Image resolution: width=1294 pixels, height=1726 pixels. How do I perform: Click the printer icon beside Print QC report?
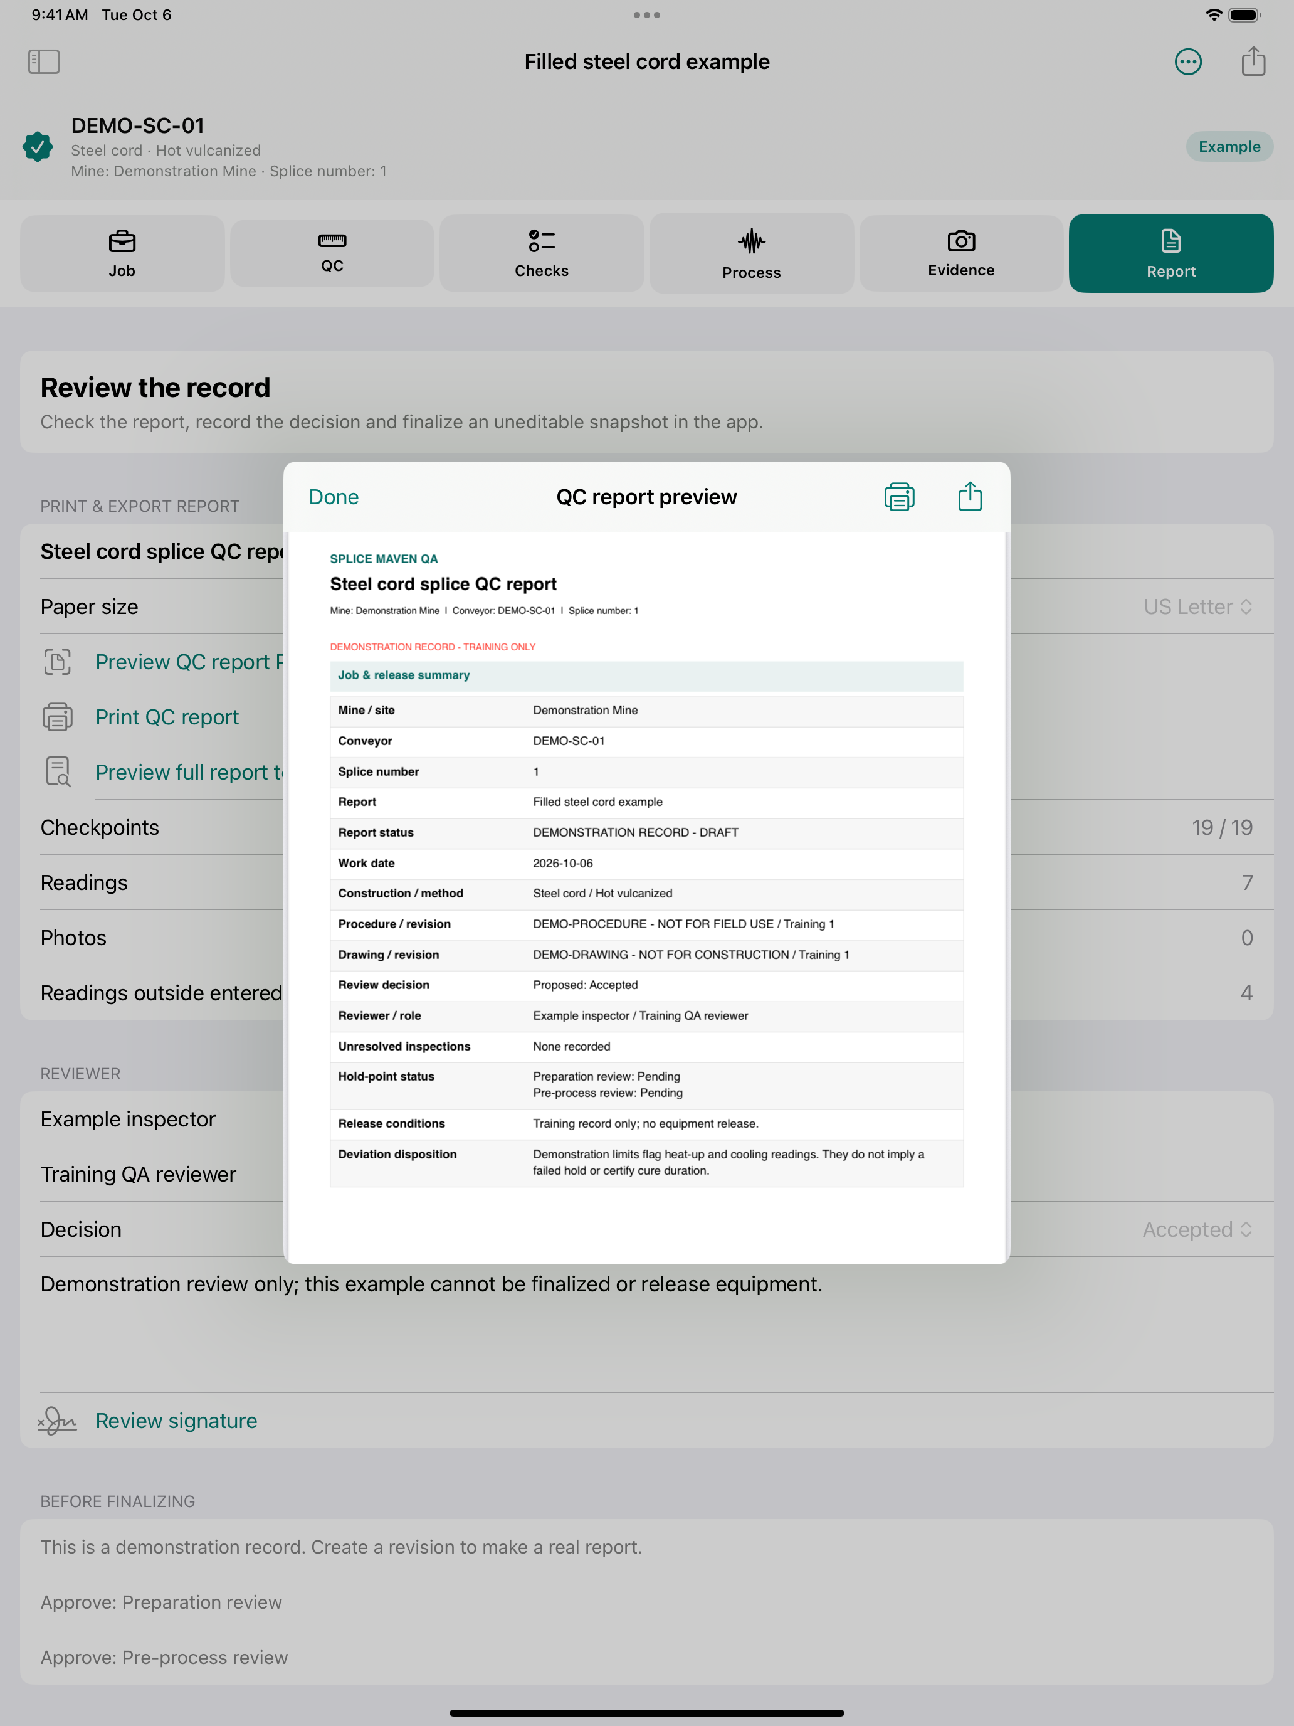[57, 716]
